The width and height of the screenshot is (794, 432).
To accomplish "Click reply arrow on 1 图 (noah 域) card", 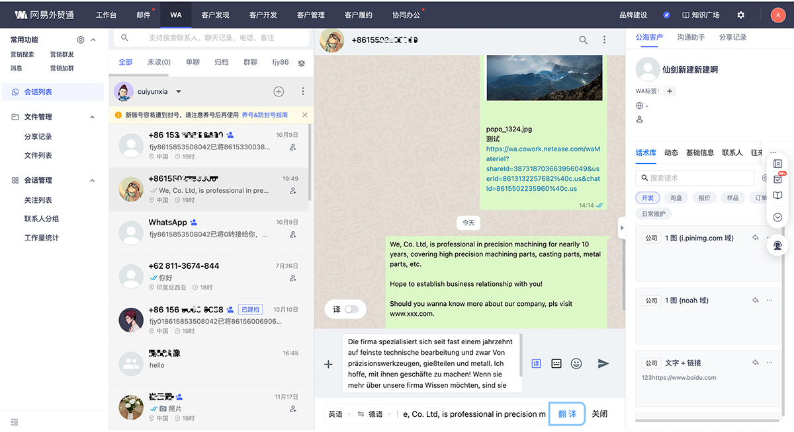I will pos(755,300).
